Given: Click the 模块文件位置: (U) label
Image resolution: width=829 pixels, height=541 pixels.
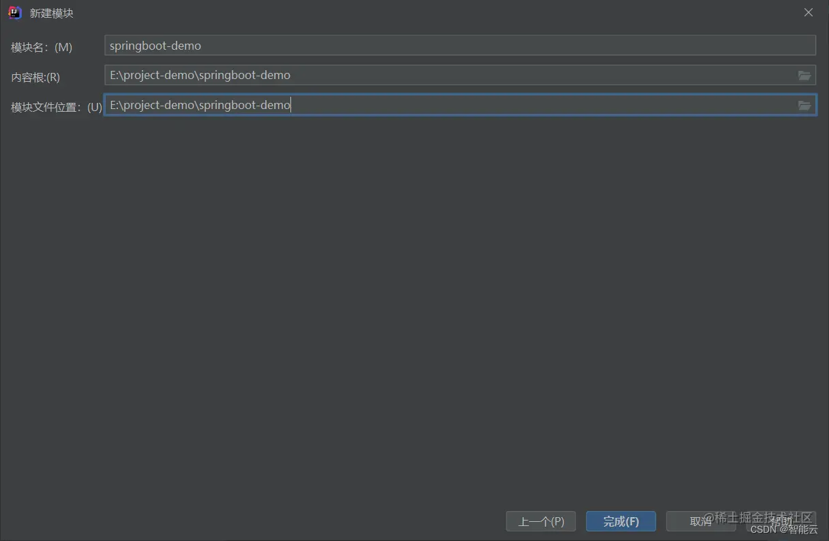Looking at the screenshot, I should point(57,107).
